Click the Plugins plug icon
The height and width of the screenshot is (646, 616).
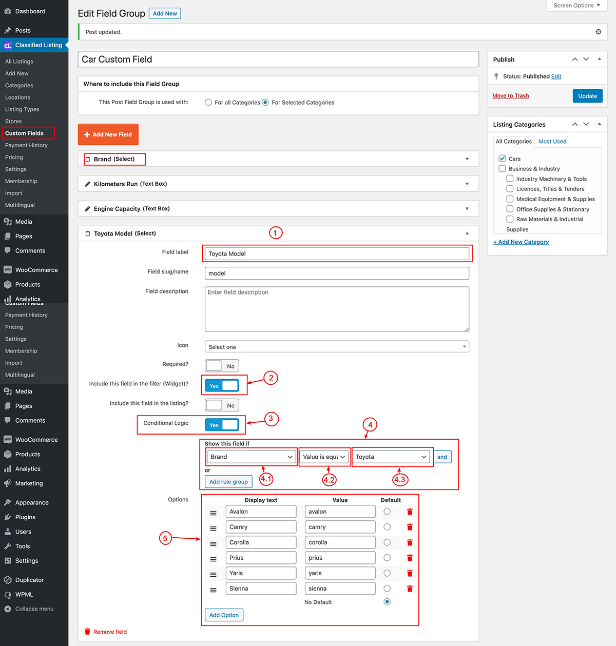pos(8,517)
